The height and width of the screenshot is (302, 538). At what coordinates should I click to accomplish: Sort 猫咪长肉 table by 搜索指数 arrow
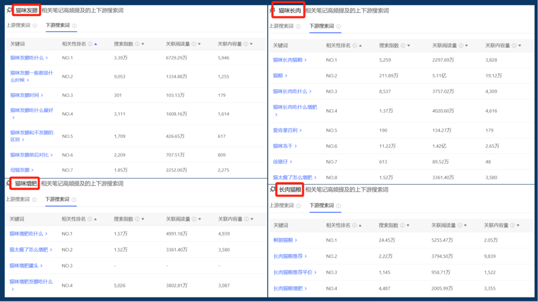[408, 46]
